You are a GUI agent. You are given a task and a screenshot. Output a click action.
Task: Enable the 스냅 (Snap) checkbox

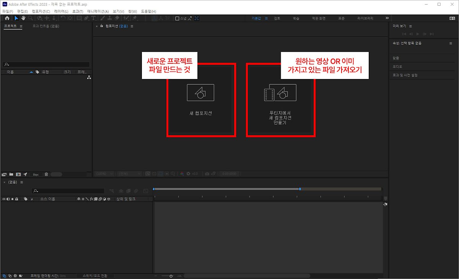pos(177,18)
